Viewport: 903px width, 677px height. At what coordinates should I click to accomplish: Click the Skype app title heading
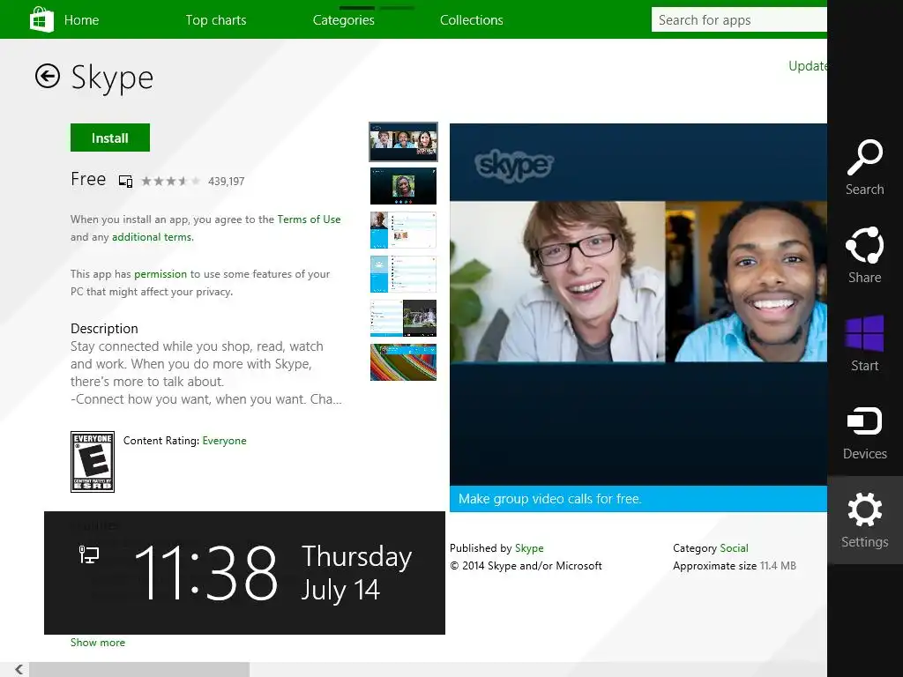tap(112, 78)
